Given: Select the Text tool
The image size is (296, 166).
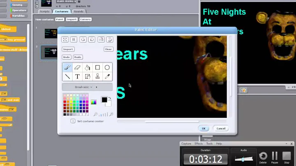Looking at the screenshot, I should [x=77, y=76].
